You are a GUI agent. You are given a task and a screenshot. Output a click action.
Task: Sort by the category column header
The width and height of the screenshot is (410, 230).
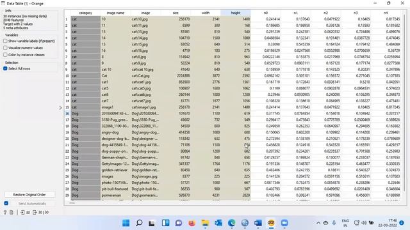[x=85, y=13]
